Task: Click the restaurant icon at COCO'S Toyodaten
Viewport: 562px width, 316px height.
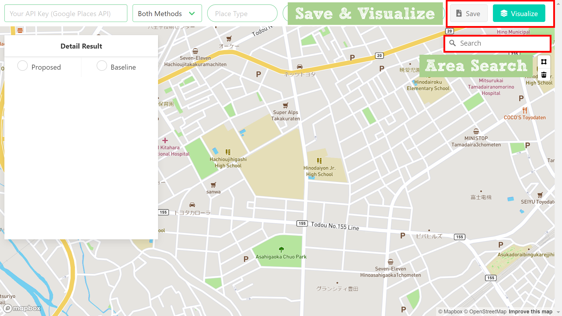Action: pyautogui.click(x=525, y=110)
